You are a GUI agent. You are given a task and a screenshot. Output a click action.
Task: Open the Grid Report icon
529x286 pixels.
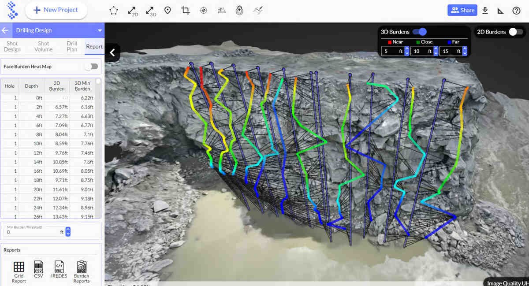click(19, 272)
